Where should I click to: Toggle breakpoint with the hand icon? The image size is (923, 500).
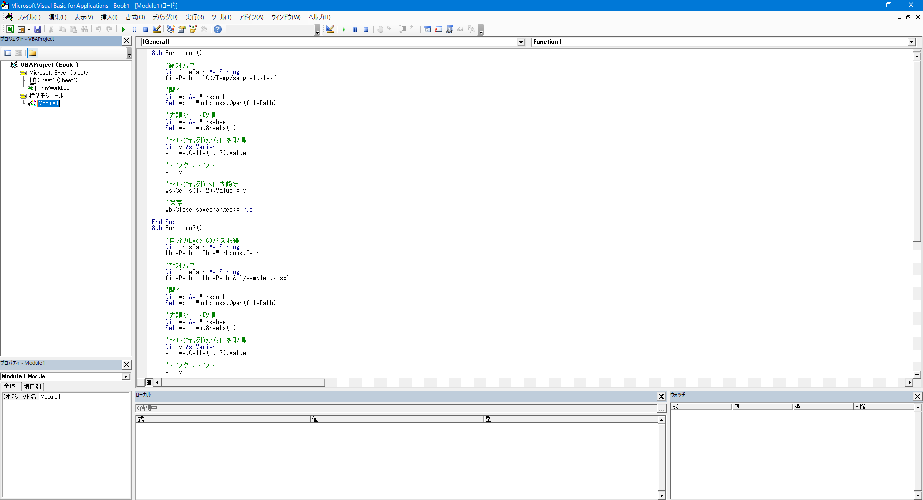coord(380,29)
